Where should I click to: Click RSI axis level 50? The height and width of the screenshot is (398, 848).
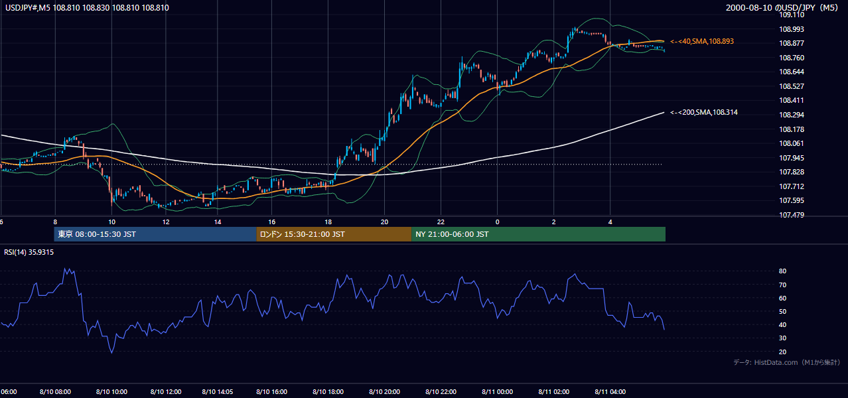pos(783,312)
